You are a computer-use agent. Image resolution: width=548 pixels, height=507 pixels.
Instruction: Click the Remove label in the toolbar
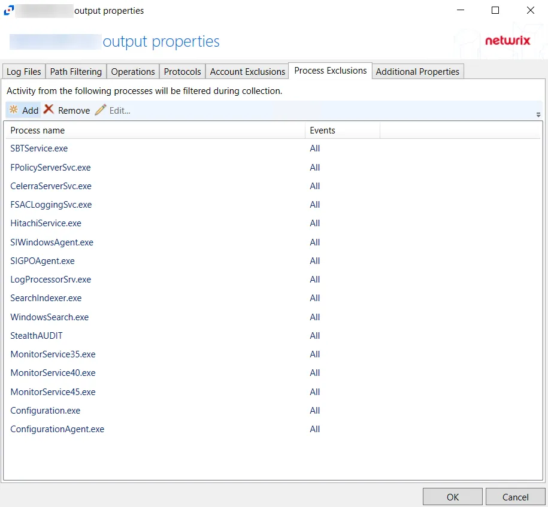click(74, 110)
